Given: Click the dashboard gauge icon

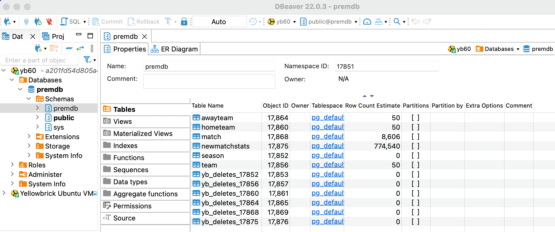Looking at the screenshot, I should 367,22.
